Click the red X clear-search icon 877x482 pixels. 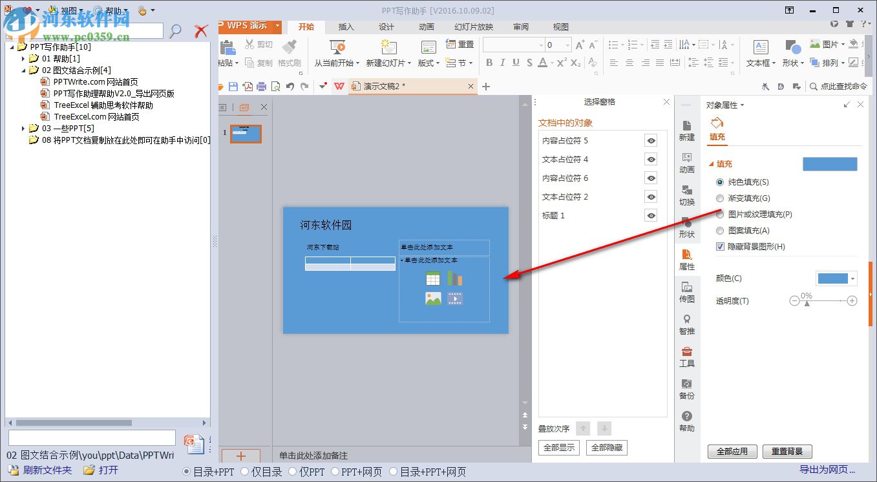click(202, 31)
